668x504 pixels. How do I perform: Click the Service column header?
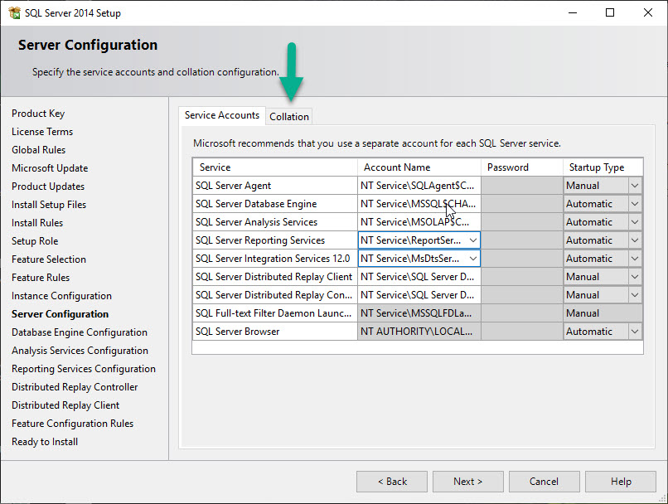275,167
